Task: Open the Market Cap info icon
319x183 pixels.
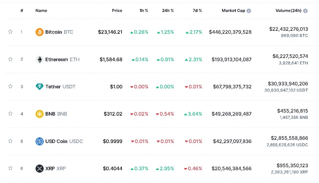Action: (x=249, y=11)
